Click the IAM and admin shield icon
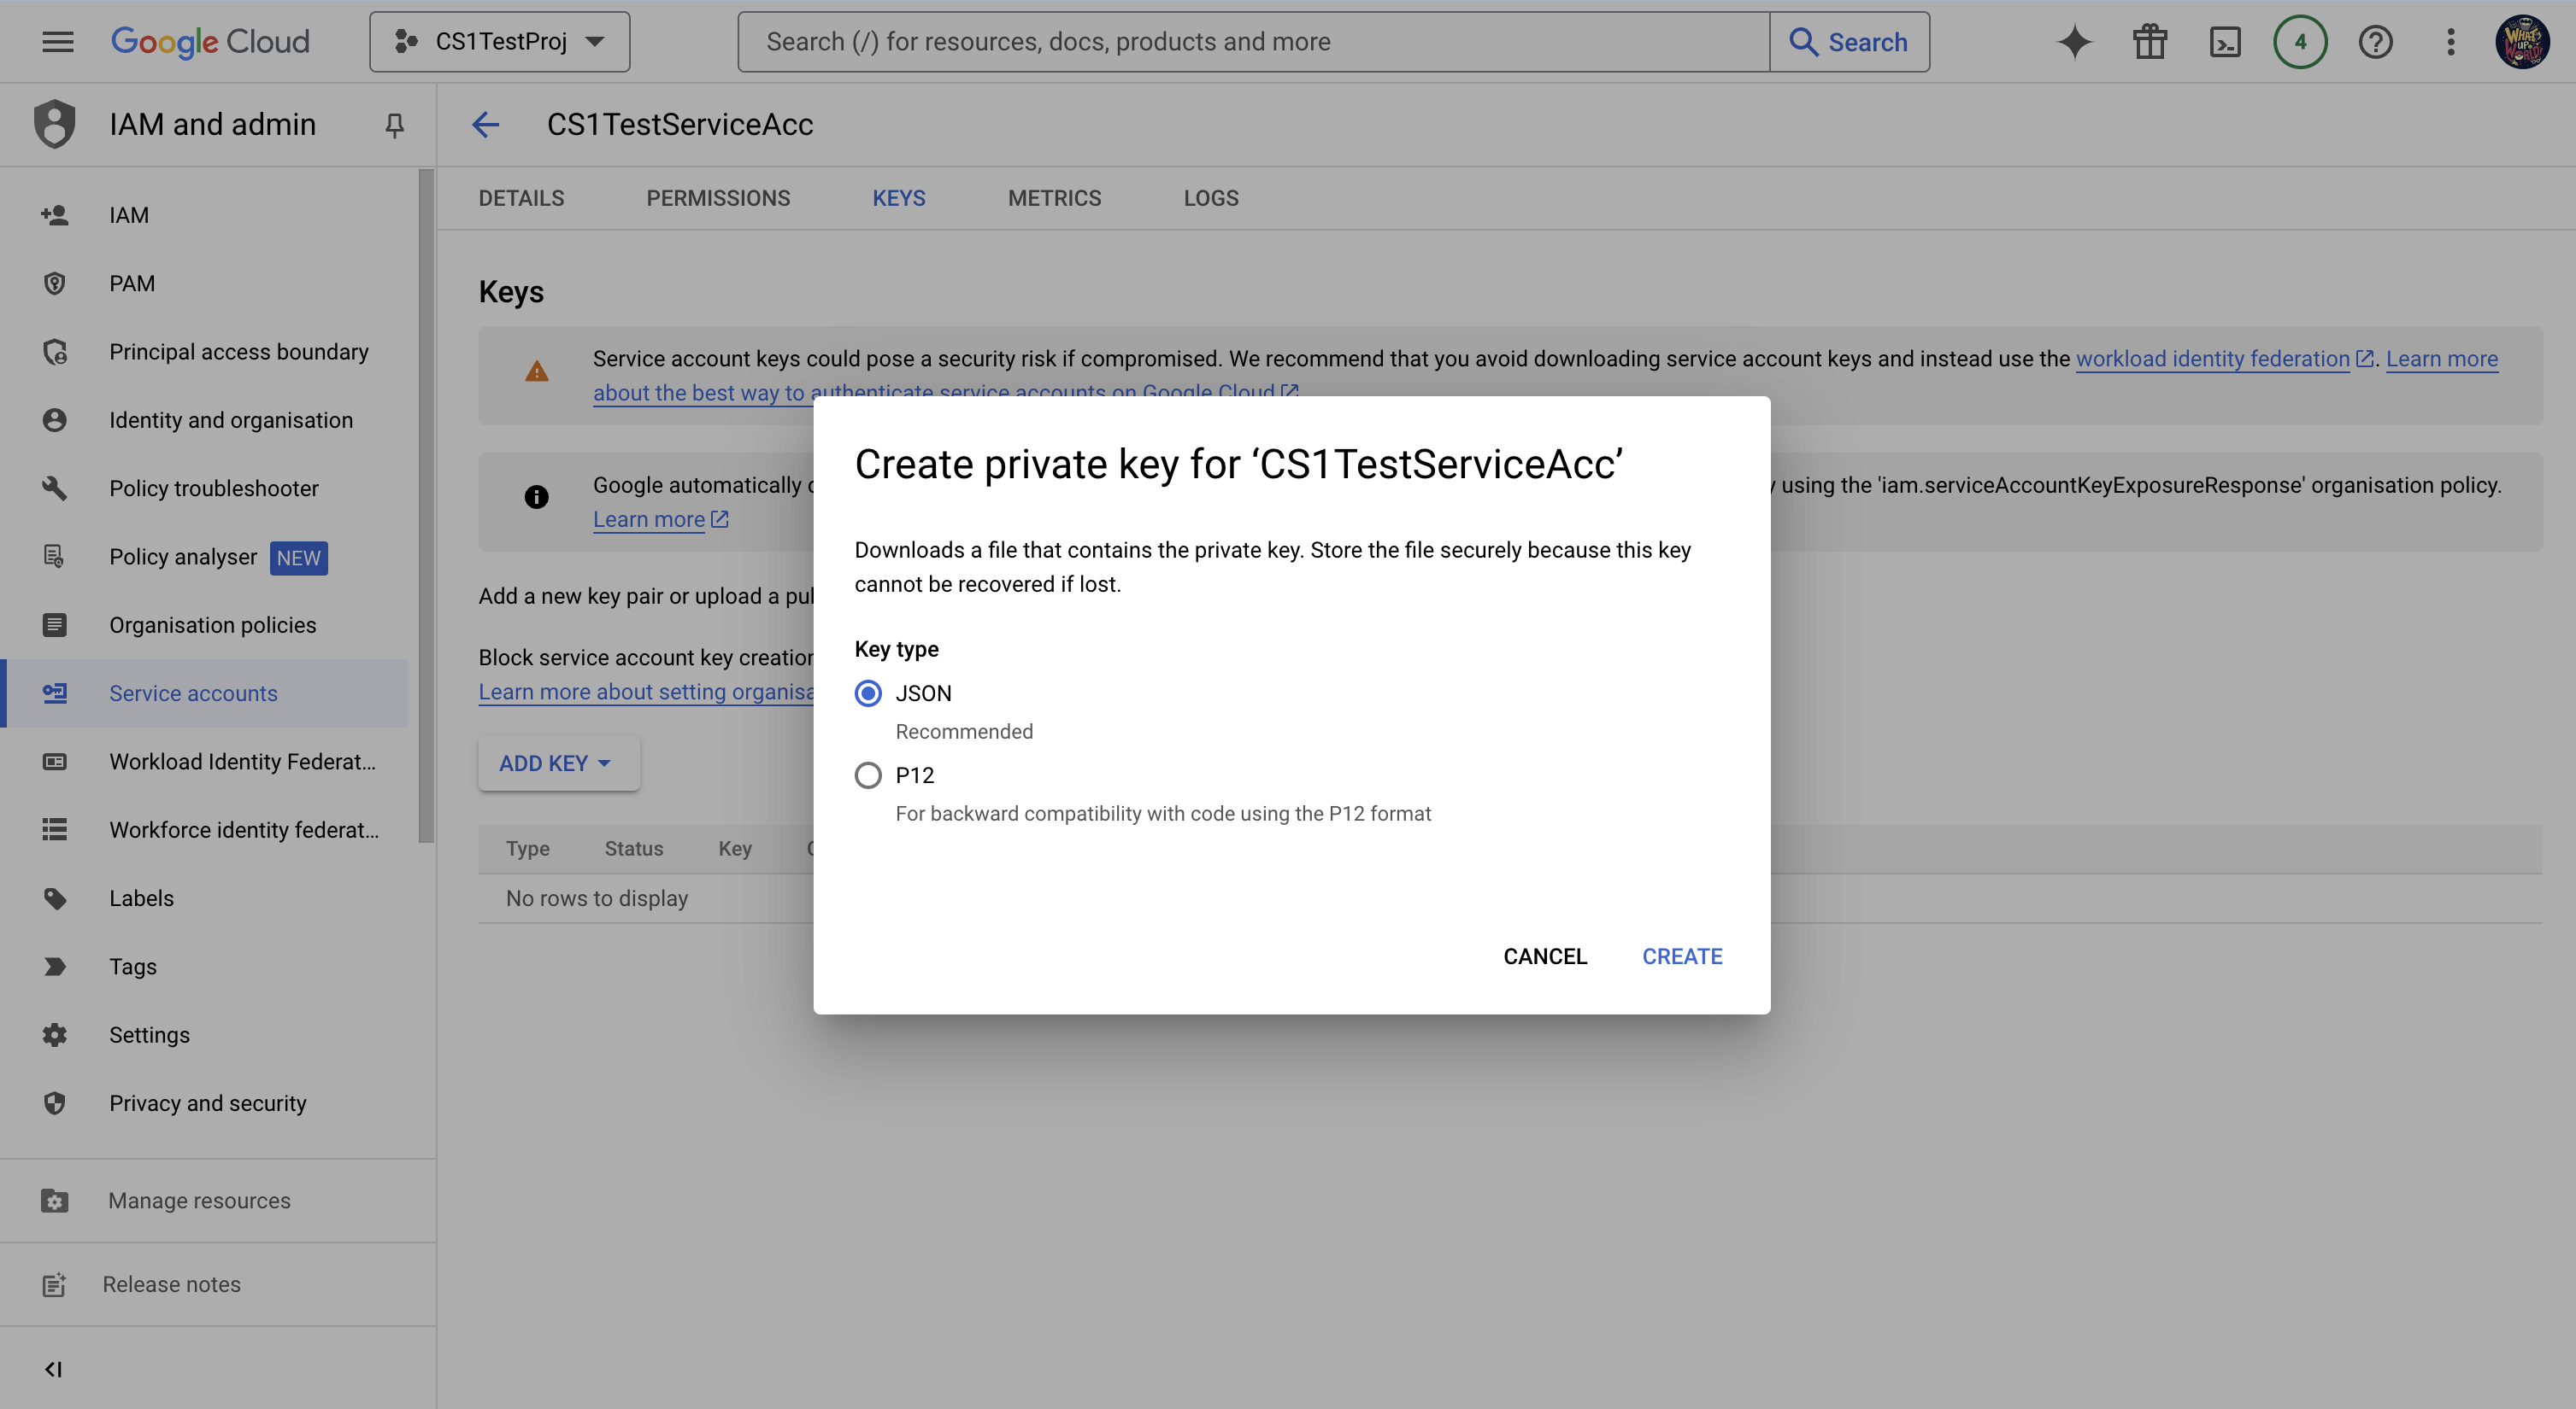 pos(55,124)
